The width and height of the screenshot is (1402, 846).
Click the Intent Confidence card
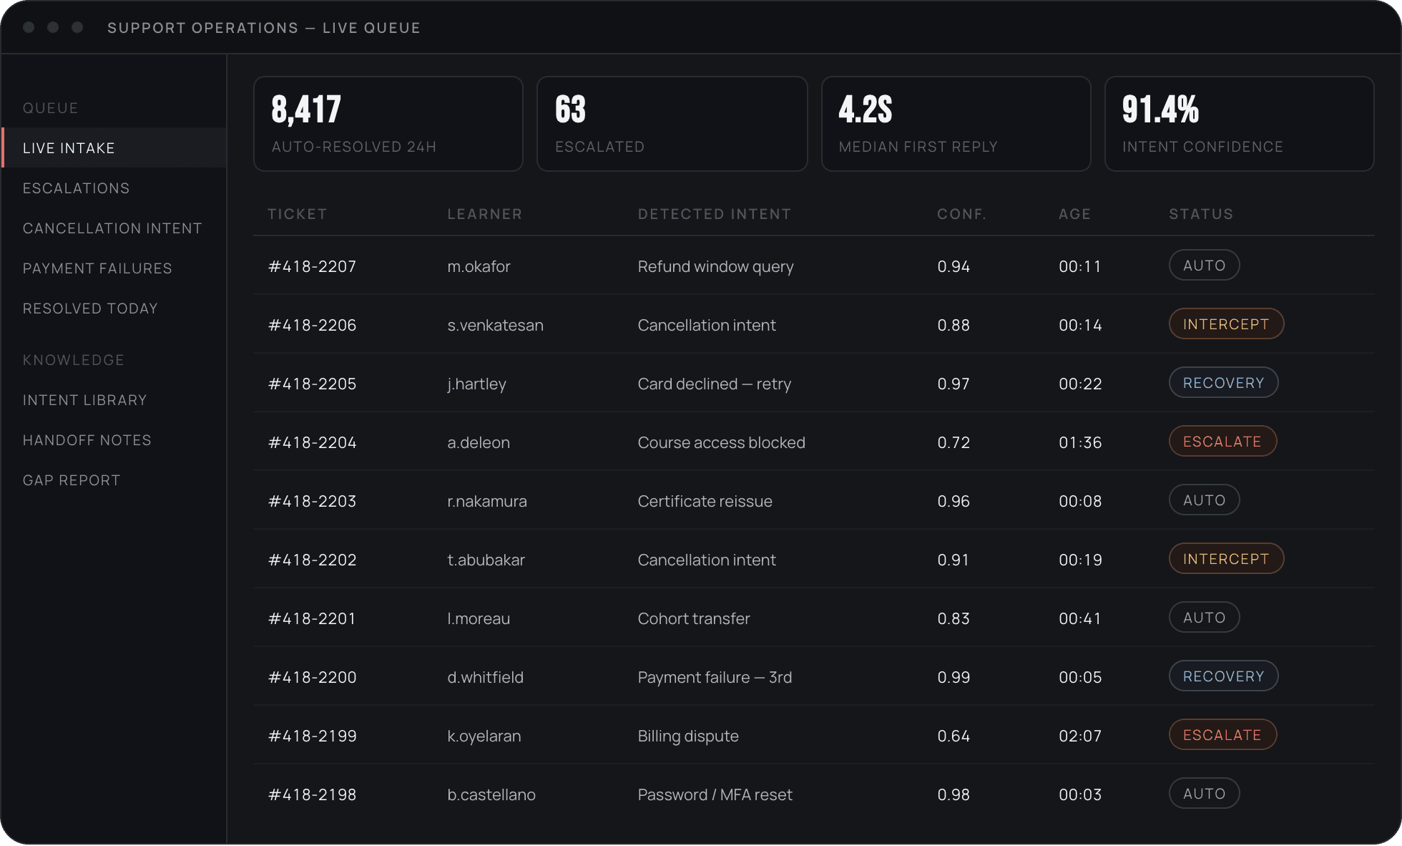[1240, 124]
